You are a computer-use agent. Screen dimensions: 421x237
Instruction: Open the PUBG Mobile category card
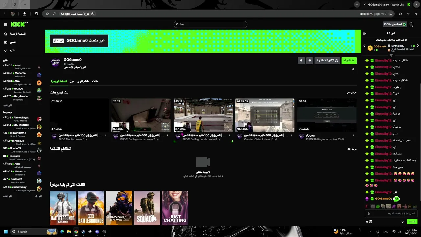point(63,208)
